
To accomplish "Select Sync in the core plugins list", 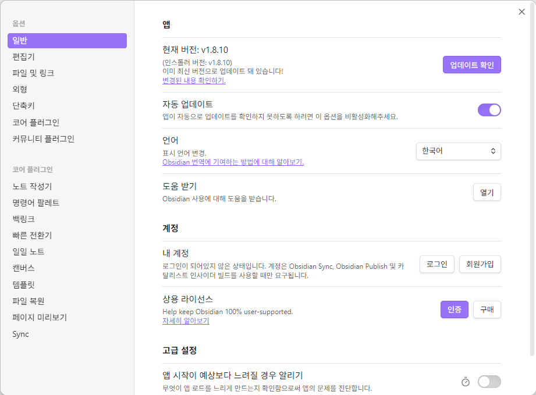I will pos(21,334).
